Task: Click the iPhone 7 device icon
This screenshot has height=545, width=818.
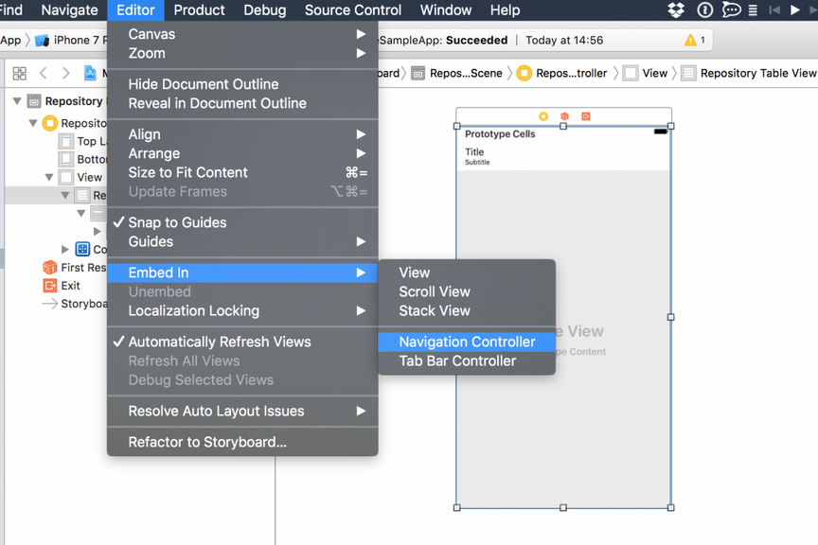Action: [42, 40]
